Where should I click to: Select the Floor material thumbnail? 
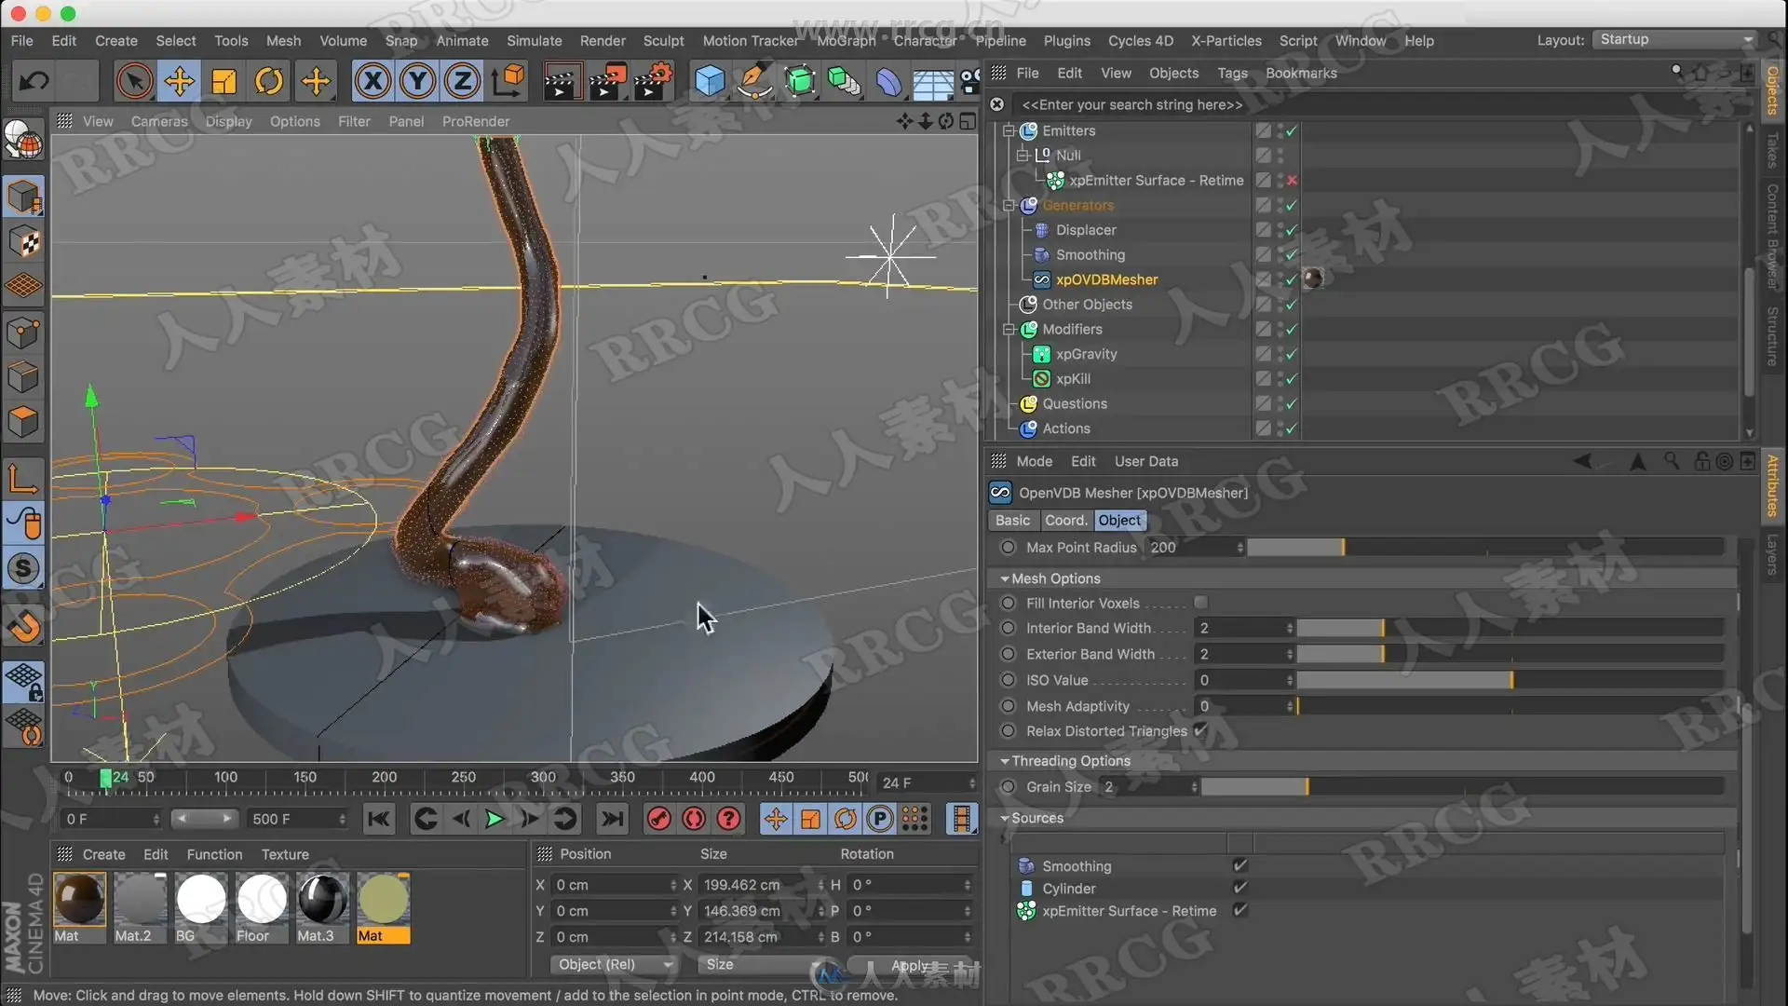click(x=262, y=900)
